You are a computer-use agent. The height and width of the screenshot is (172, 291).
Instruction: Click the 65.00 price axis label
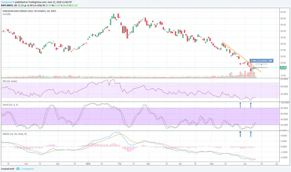click(283, 12)
